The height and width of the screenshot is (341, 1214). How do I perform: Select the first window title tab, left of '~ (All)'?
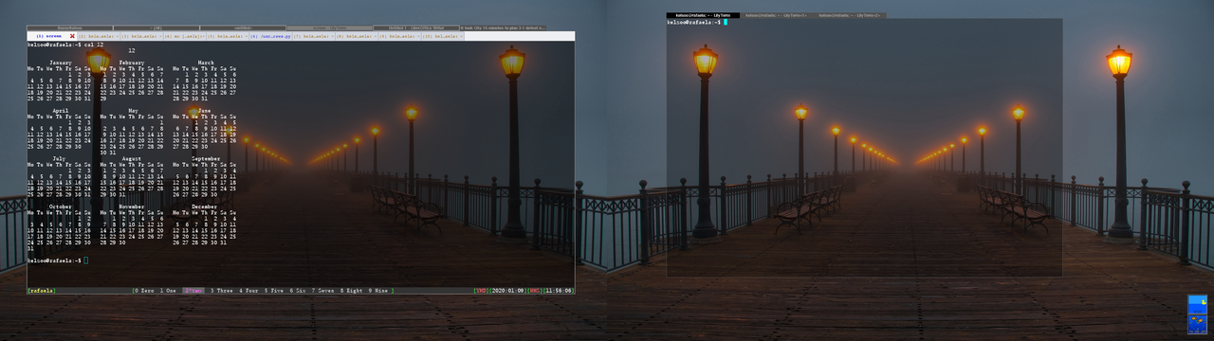tap(69, 27)
